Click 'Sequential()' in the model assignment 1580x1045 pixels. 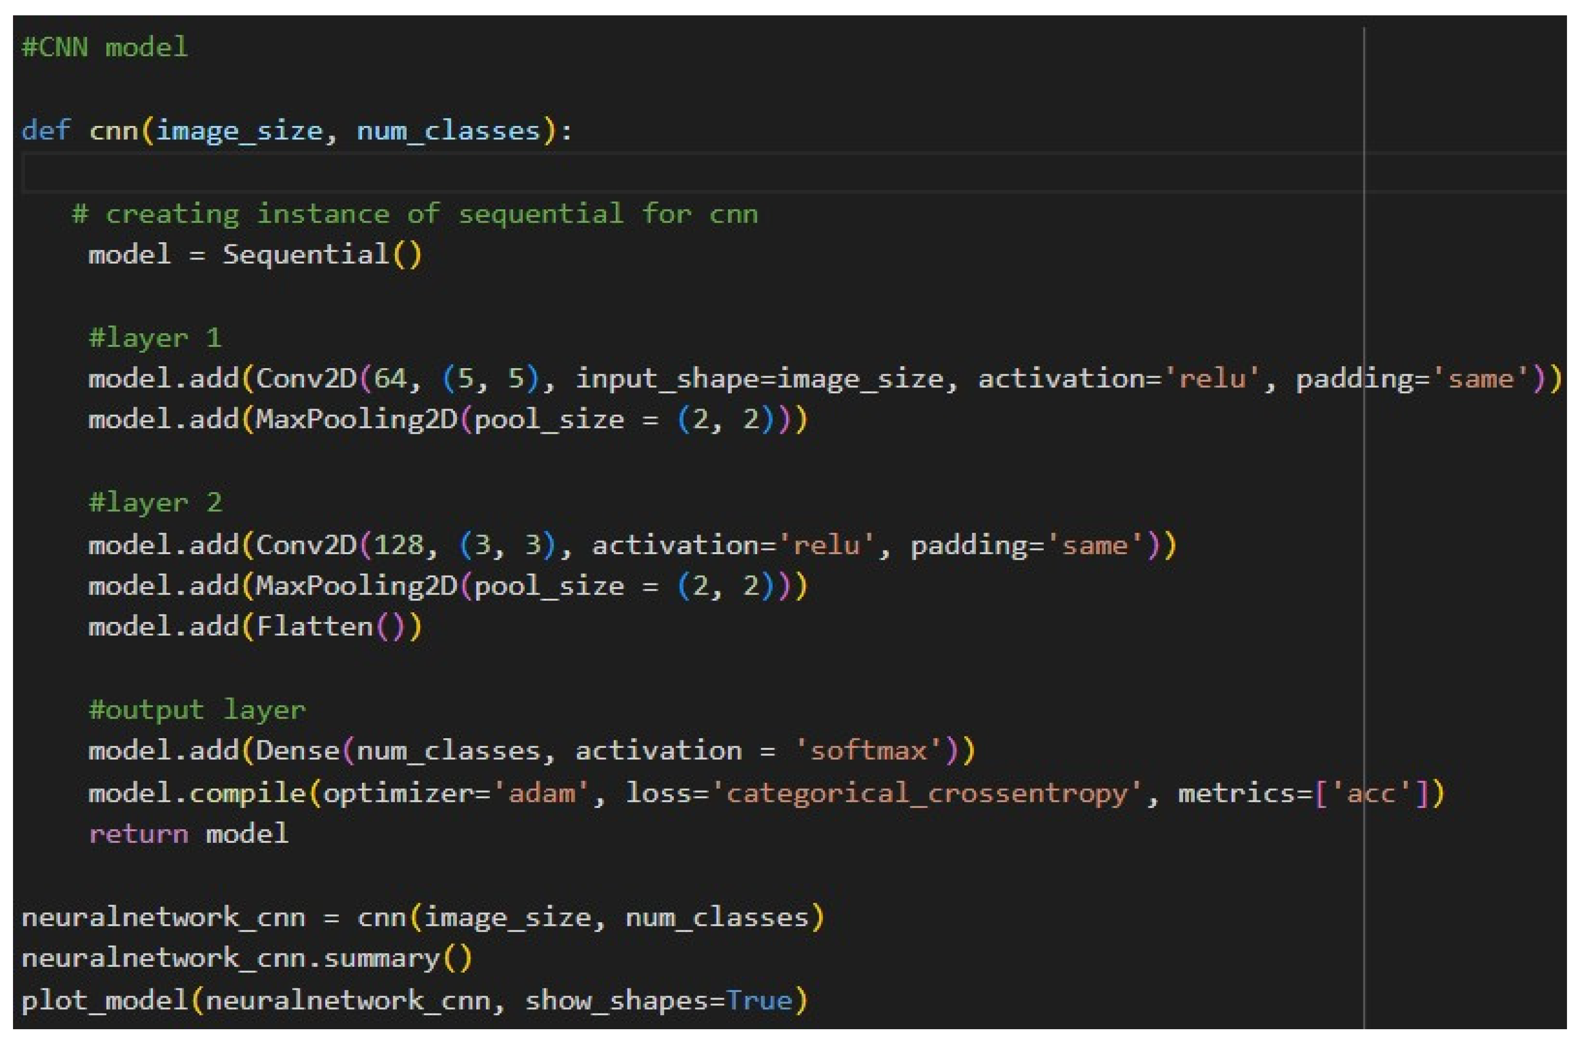click(322, 255)
